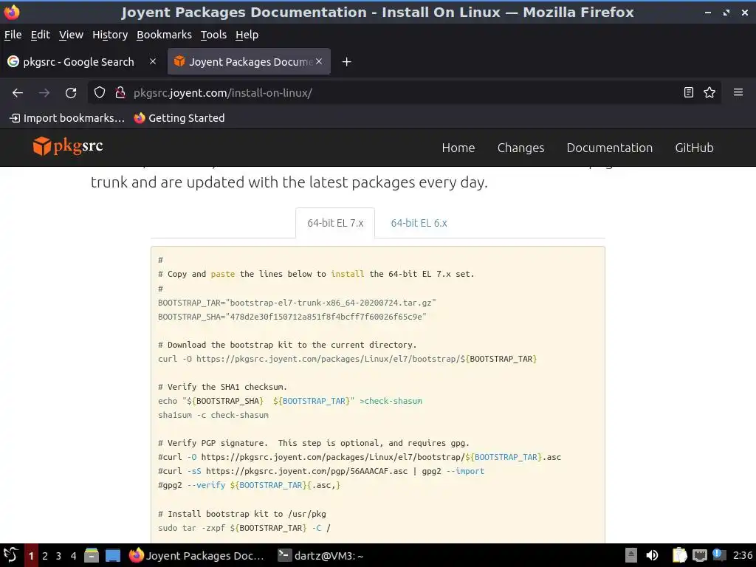View site security padlock info
The image size is (756, 567).
tap(120, 92)
